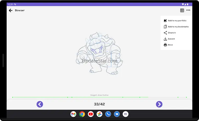Click the 12:31 clock in status bar
The image size is (199, 121).
(x=10, y=4)
